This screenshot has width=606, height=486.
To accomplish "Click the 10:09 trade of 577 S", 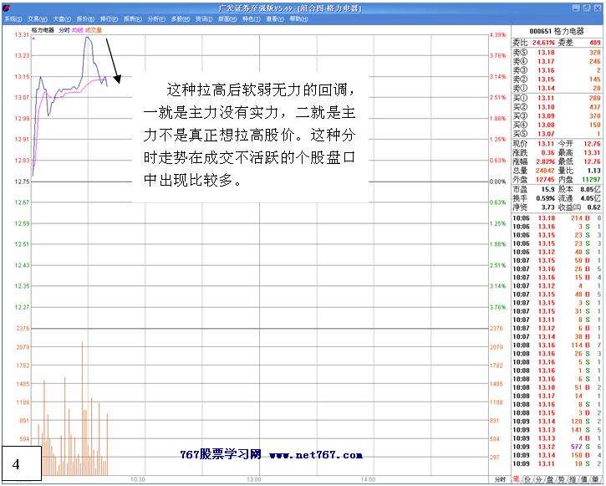I will coord(557,447).
